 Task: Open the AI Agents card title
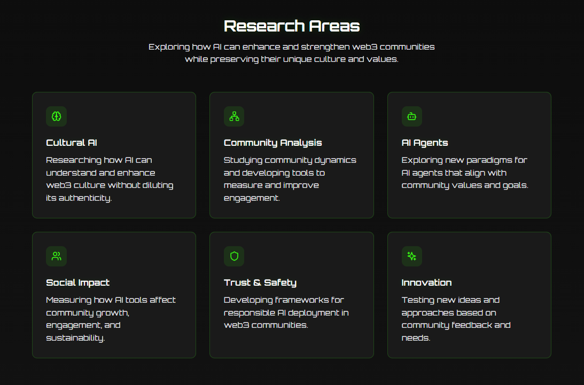(x=425, y=143)
